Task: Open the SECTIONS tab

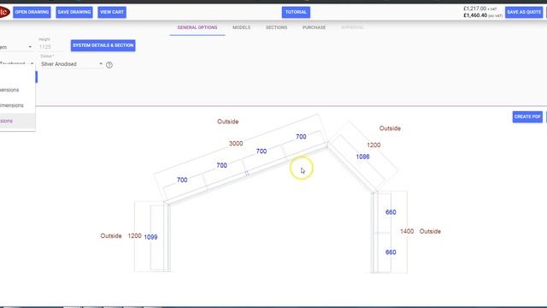Action: (x=276, y=27)
